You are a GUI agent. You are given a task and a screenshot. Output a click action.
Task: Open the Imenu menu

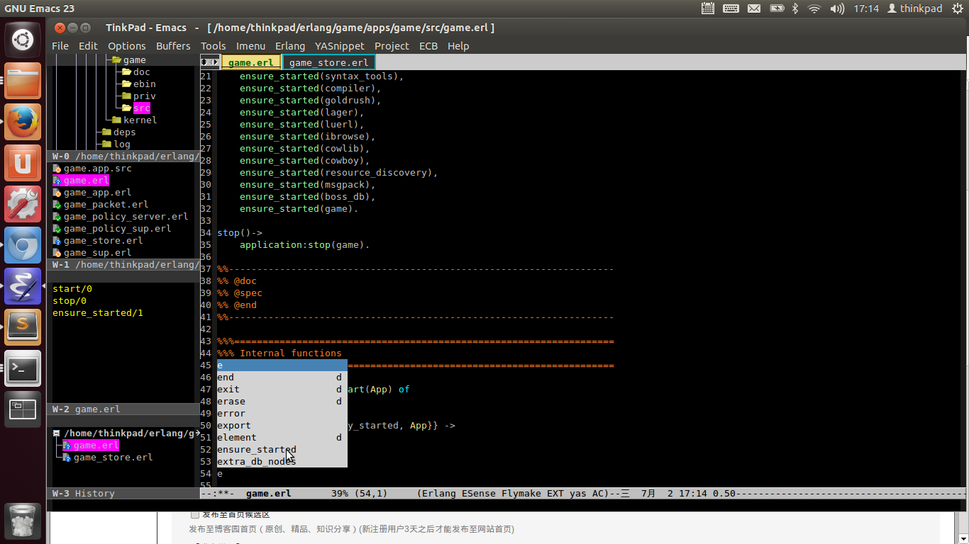[x=250, y=46]
